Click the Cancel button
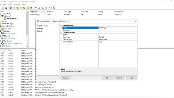This screenshot has width=174, height=98. click(119, 78)
